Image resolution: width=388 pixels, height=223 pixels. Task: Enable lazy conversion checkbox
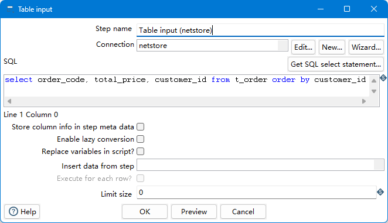tap(140, 139)
